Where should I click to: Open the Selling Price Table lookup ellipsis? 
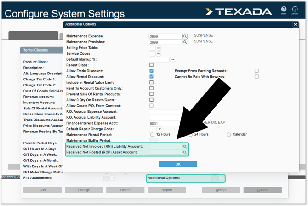click(x=159, y=48)
